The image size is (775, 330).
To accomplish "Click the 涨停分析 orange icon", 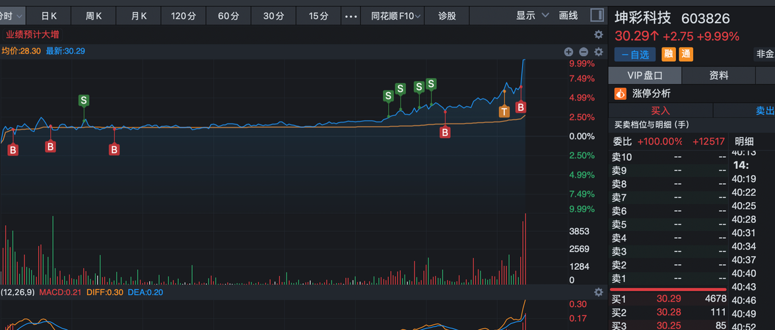I will (620, 93).
